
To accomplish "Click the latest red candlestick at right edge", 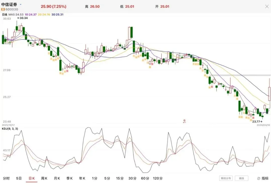I will 269,94.
